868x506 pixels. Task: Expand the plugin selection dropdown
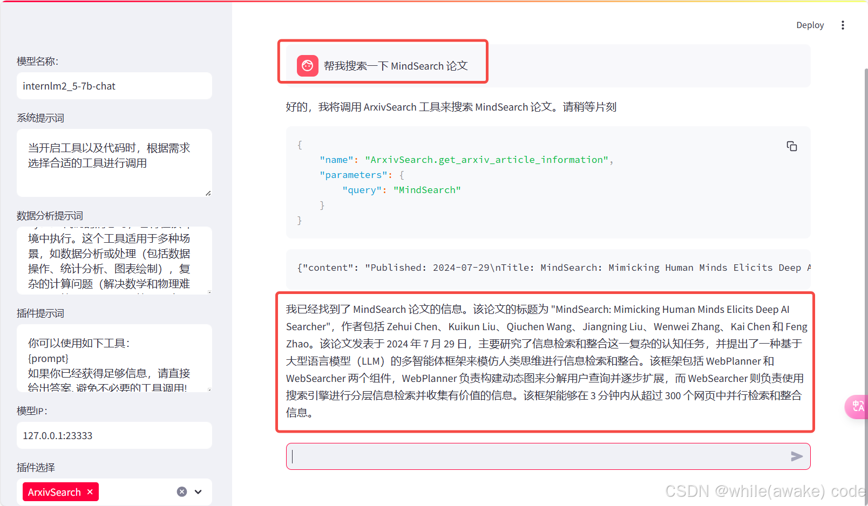click(x=198, y=492)
